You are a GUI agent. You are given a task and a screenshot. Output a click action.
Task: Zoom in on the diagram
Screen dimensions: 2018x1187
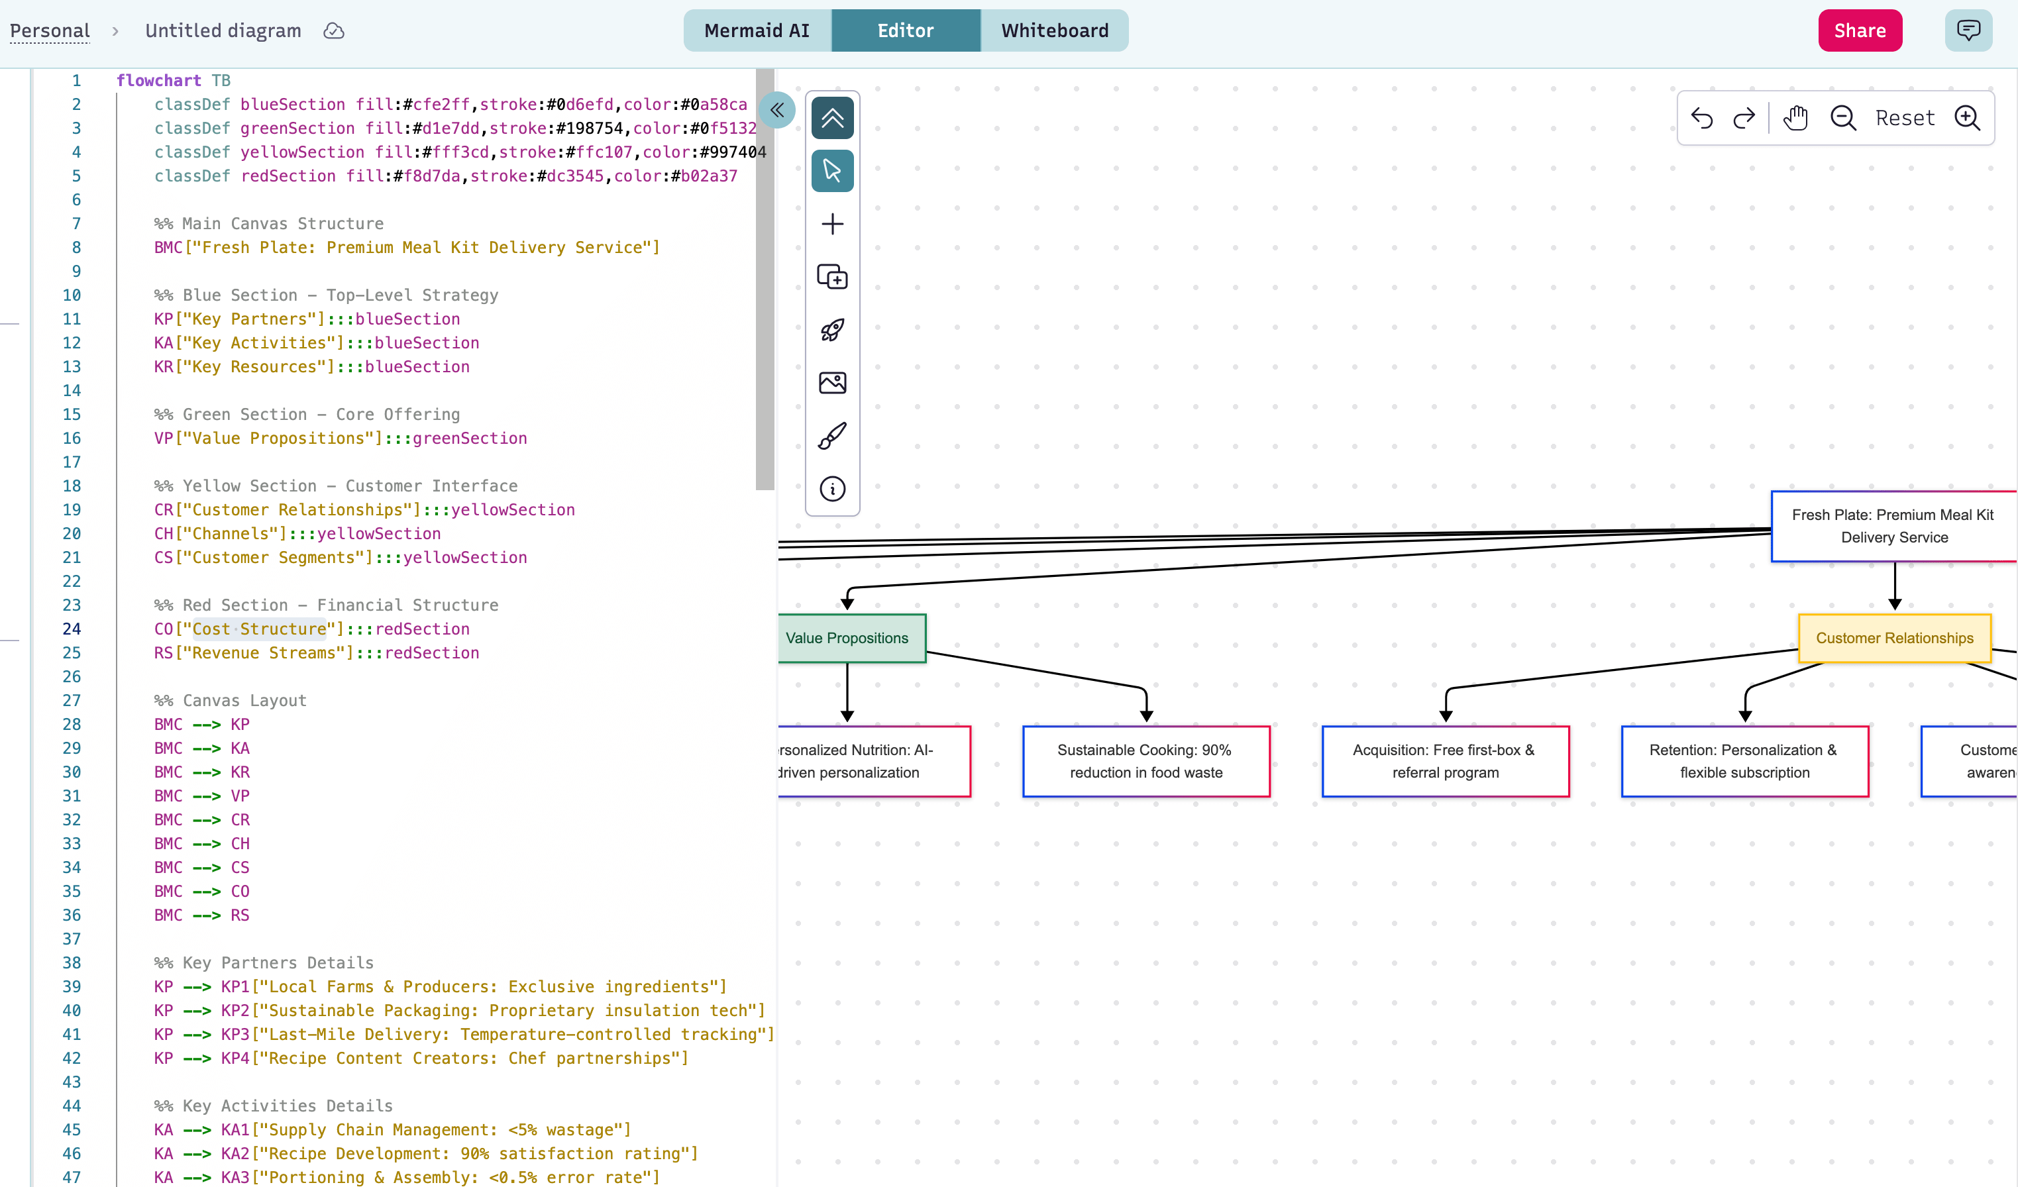[x=1967, y=119]
